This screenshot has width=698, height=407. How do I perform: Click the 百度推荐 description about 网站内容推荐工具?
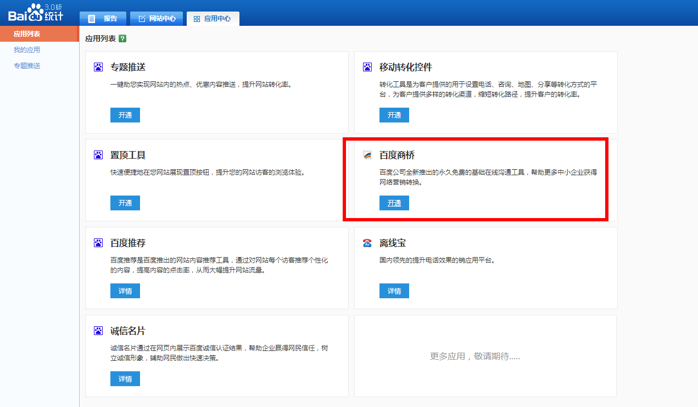(x=219, y=265)
